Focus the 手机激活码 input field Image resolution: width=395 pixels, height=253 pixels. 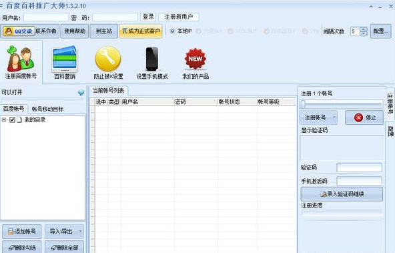tap(359, 181)
